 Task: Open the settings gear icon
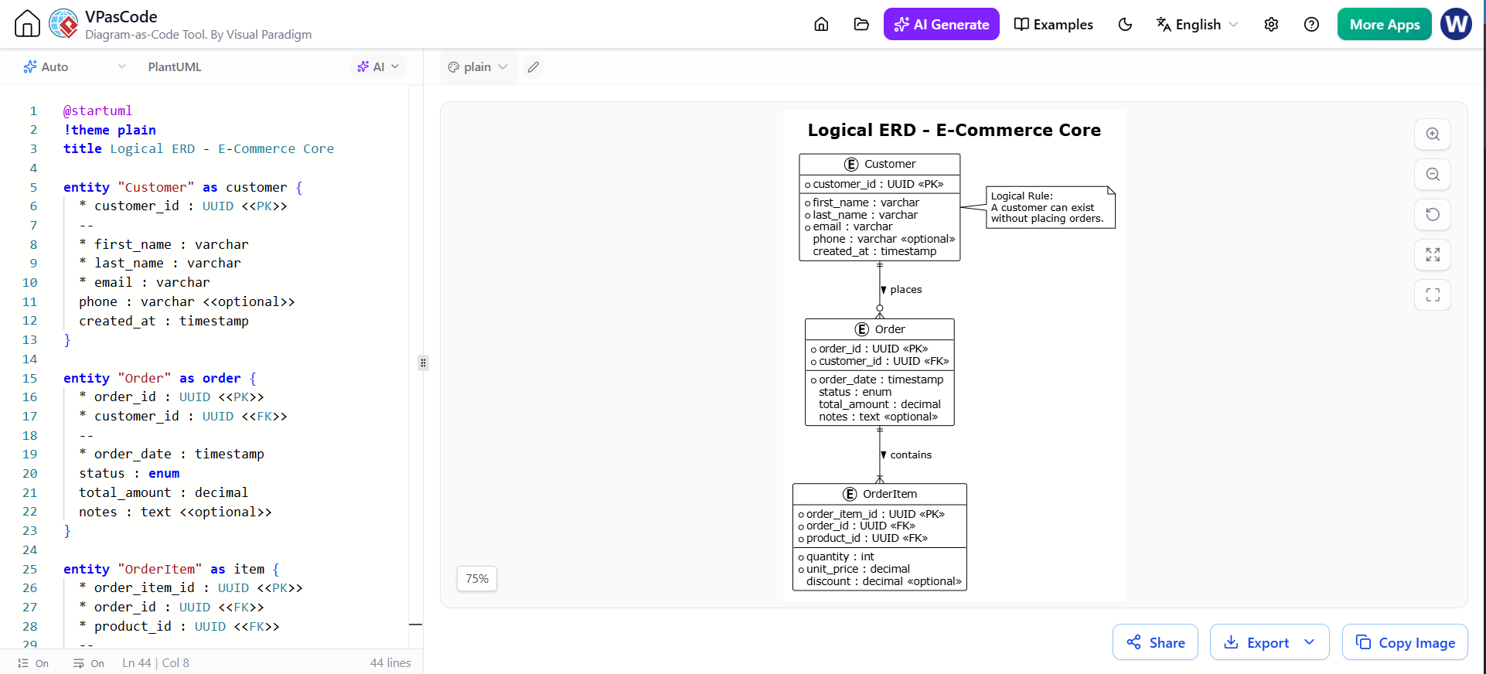[x=1271, y=24]
